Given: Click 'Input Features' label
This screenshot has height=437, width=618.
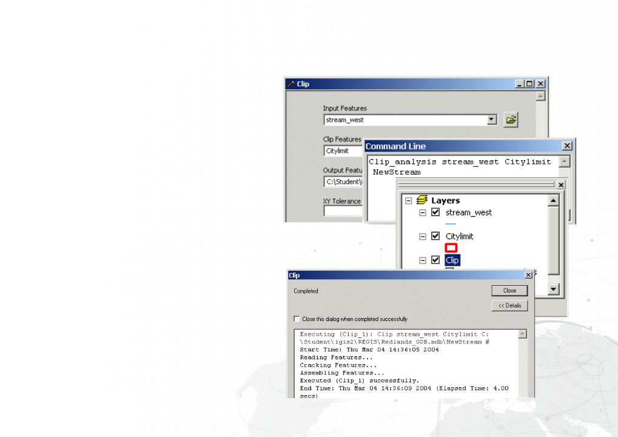Looking at the screenshot, I should [x=344, y=108].
